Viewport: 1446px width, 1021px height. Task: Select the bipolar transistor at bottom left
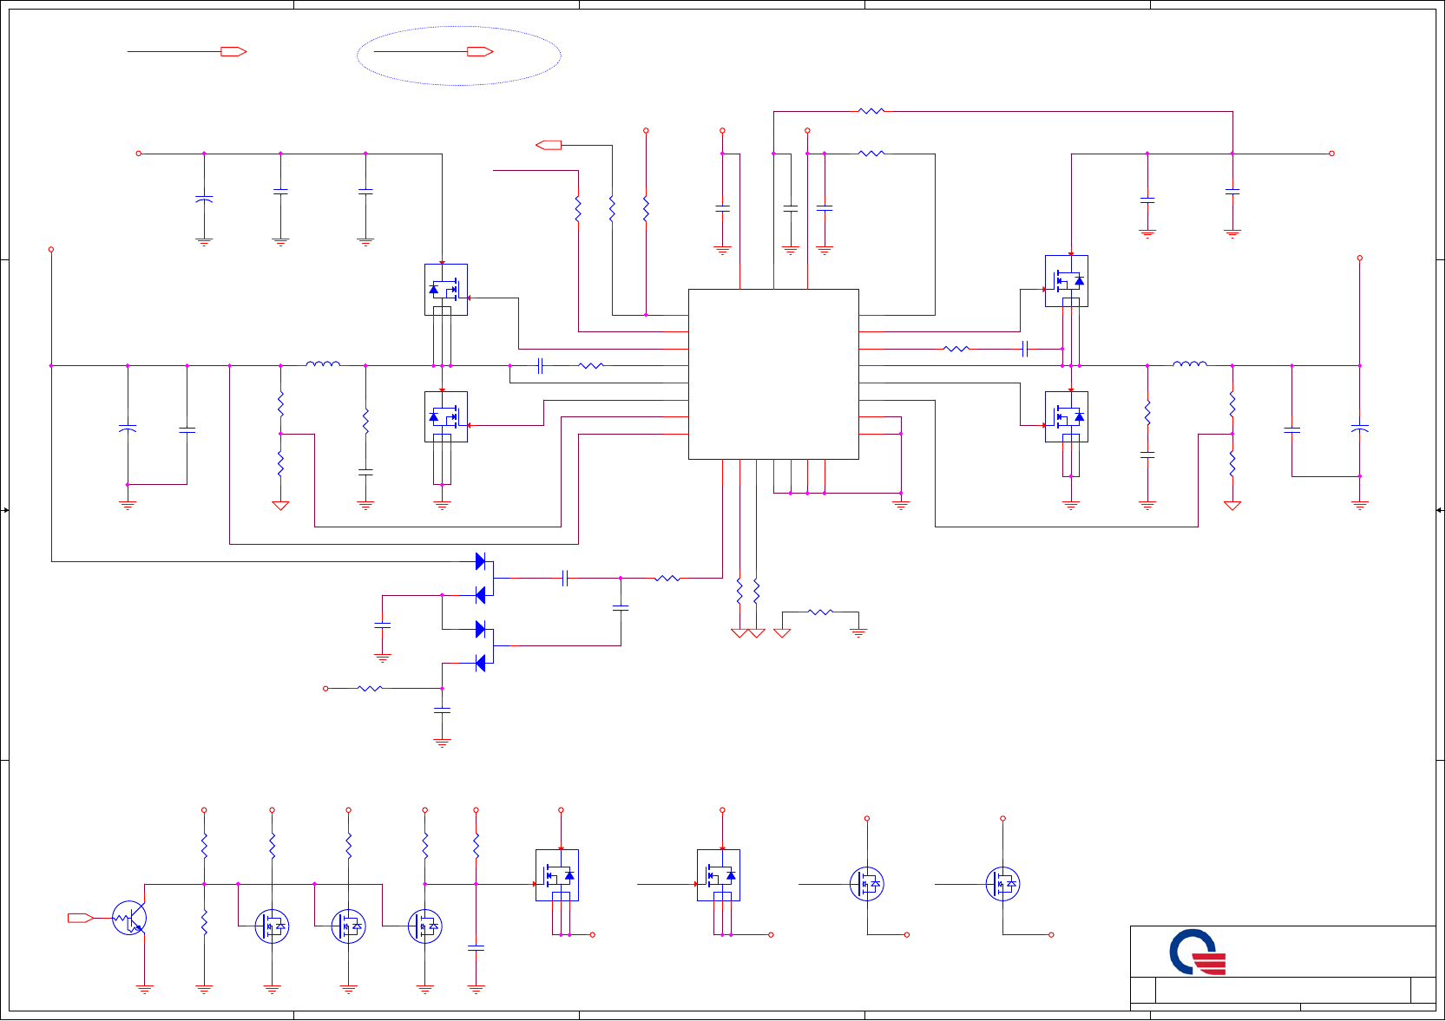pos(129,918)
